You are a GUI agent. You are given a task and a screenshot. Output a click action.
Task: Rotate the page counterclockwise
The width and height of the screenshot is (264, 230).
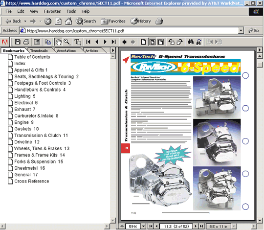[x=171, y=42]
